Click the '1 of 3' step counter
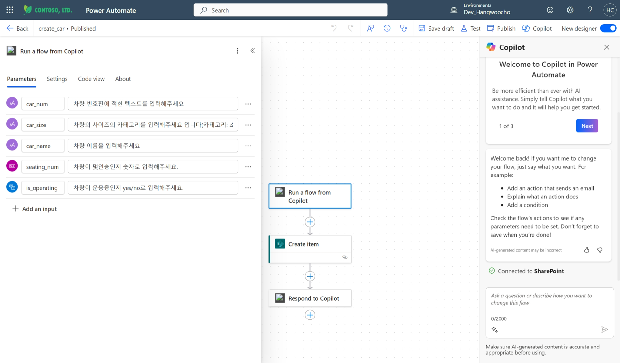This screenshot has width=620, height=363. tap(506, 126)
